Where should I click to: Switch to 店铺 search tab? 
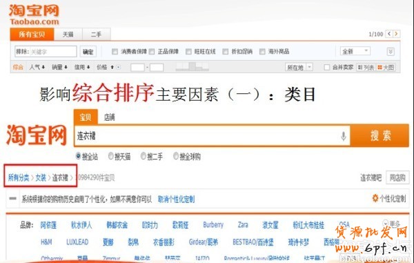coord(109,117)
